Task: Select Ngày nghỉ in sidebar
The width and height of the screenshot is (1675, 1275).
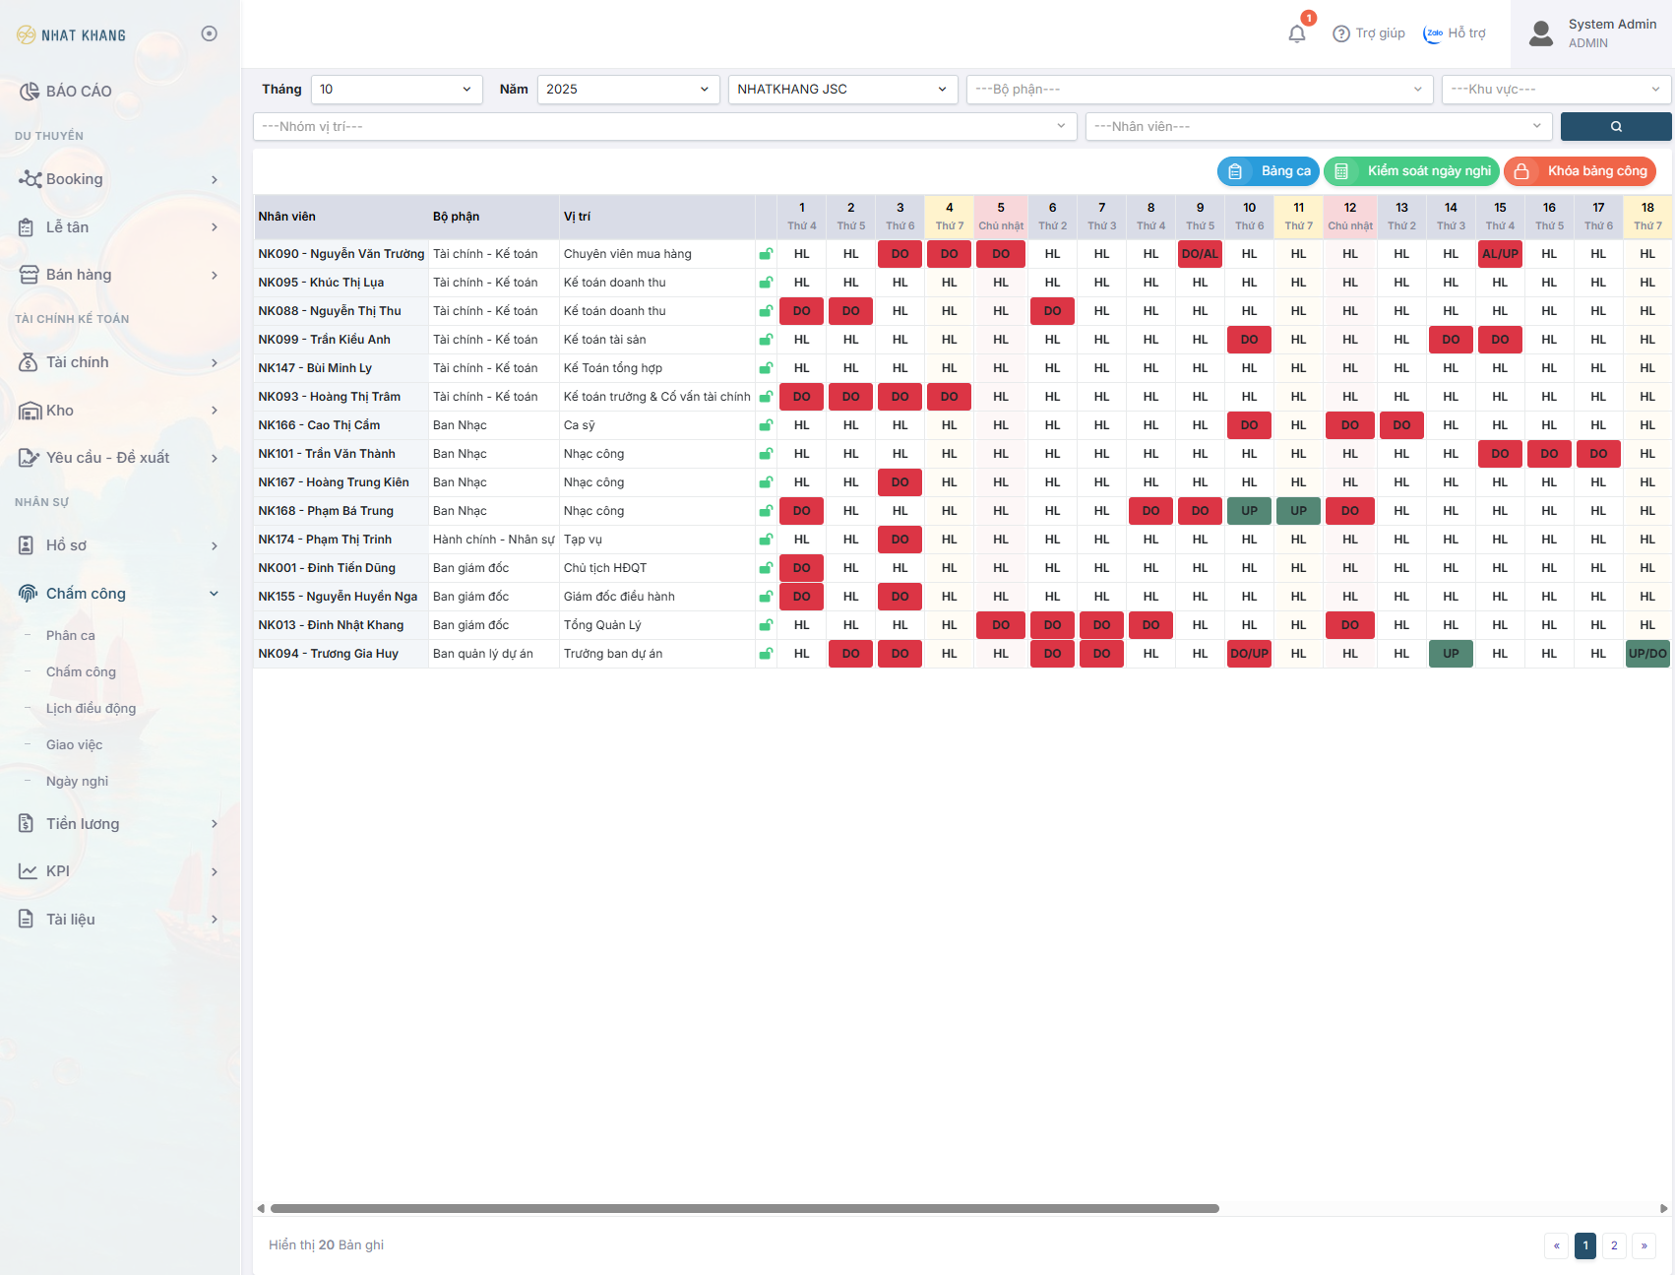Action: [x=77, y=782]
